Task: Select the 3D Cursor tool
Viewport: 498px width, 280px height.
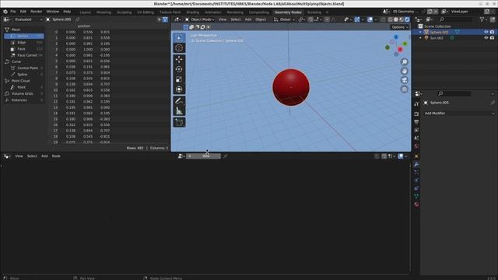Action: pos(179,48)
